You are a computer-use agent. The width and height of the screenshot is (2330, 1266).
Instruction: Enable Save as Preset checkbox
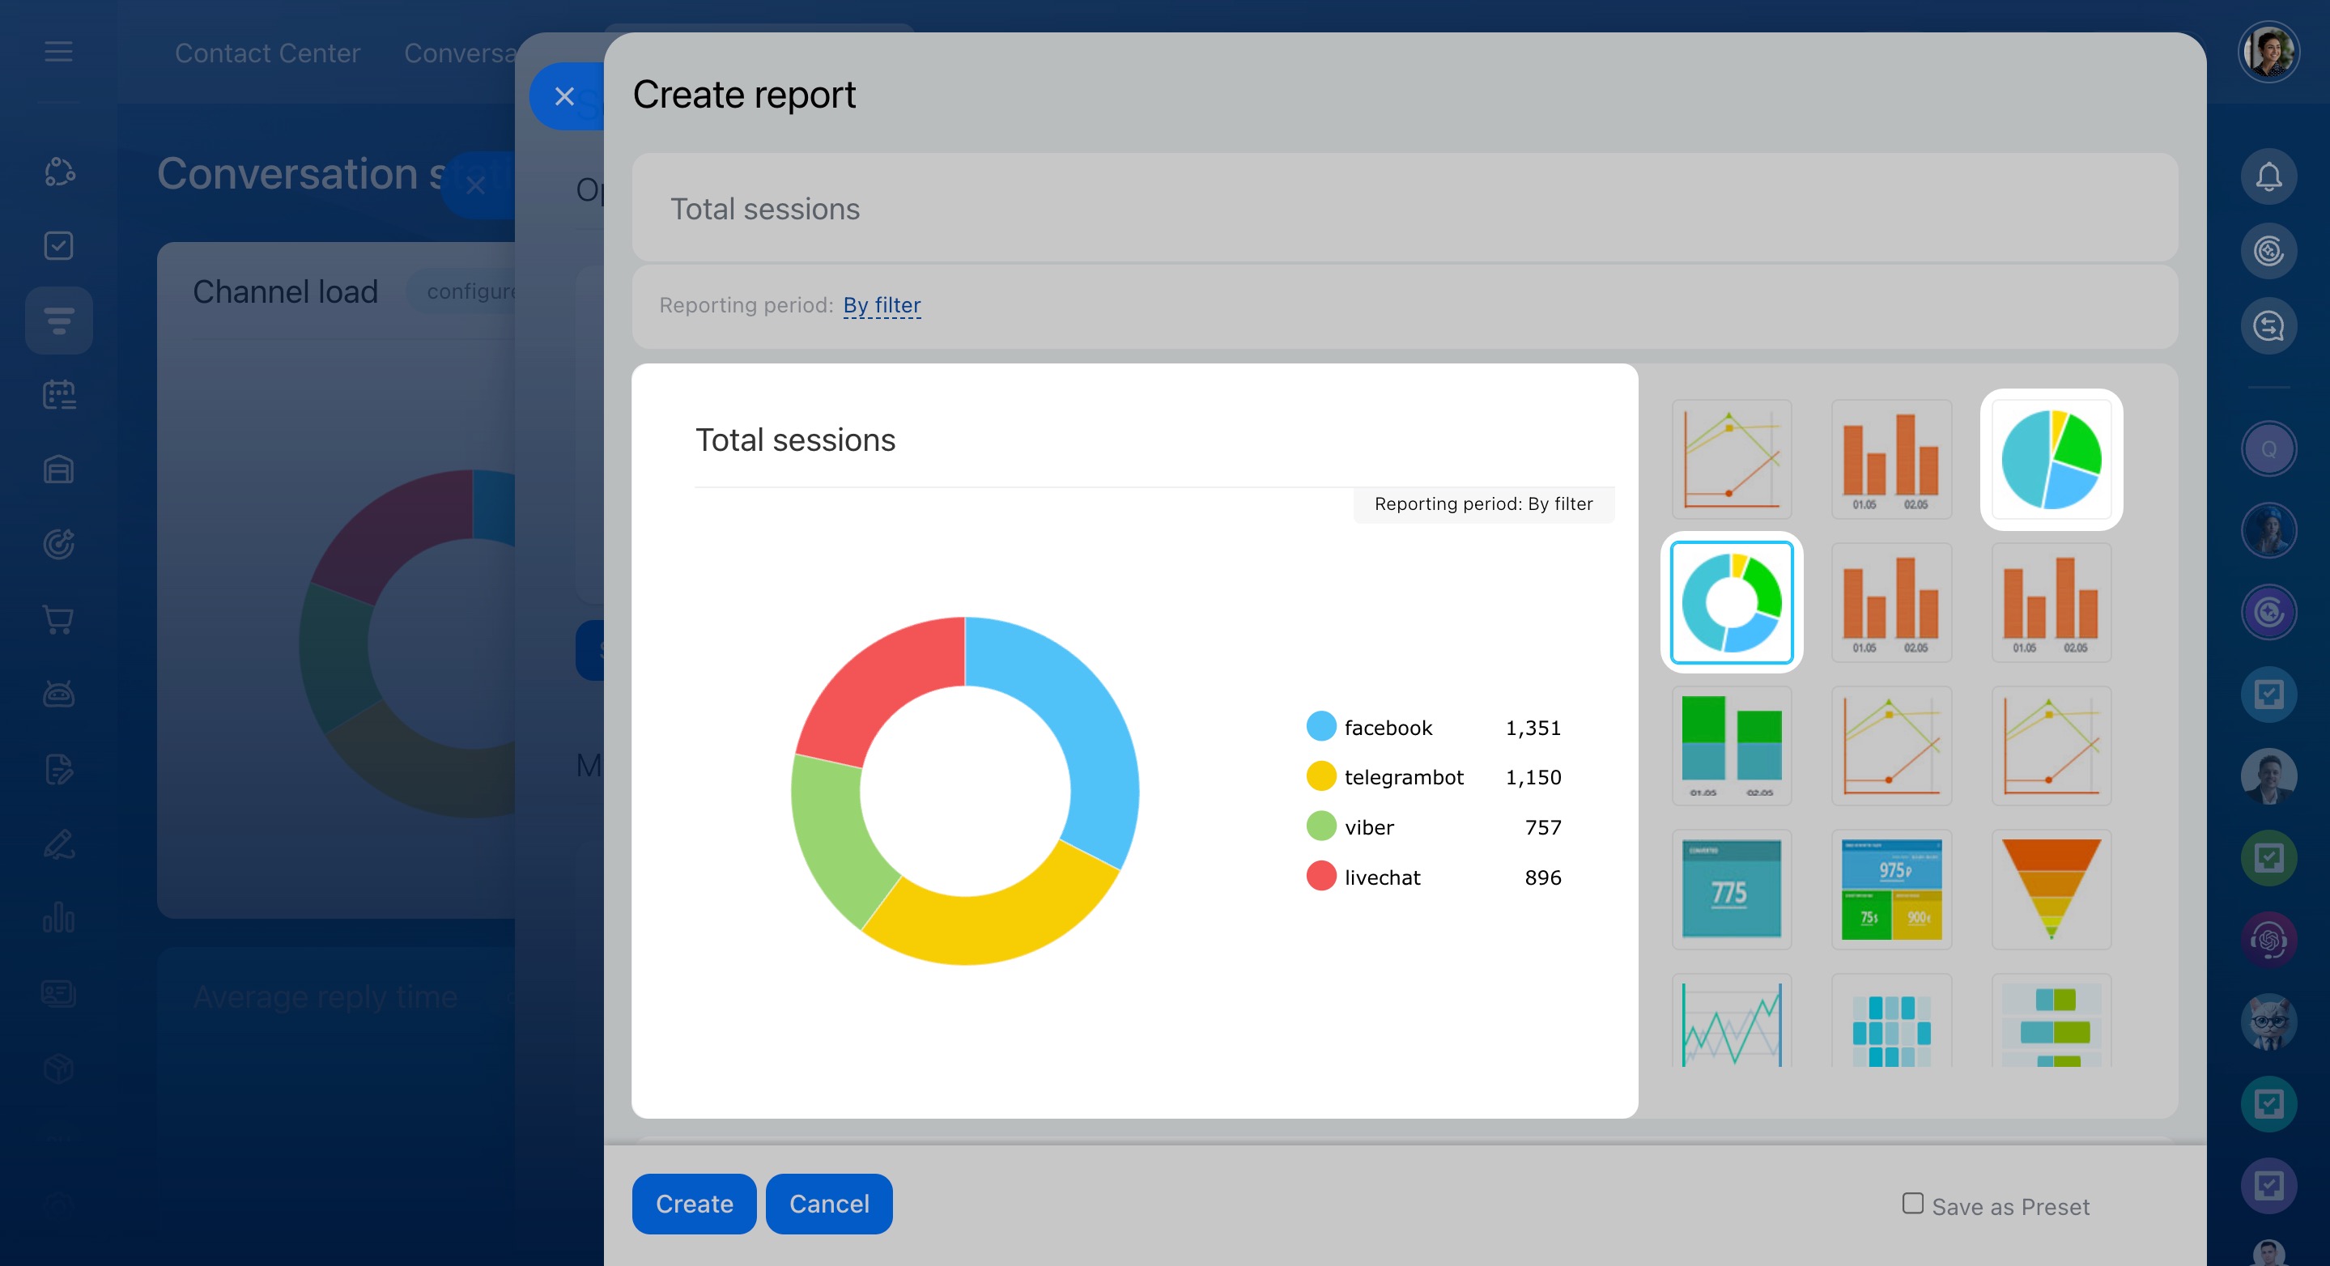point(1912,1204)
